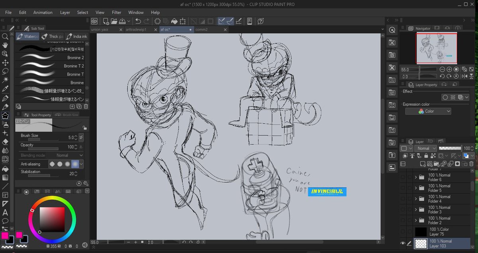The image size is (478, 253).
Task: Toggle Border effect in Layer Property
Action: [446, 97]
